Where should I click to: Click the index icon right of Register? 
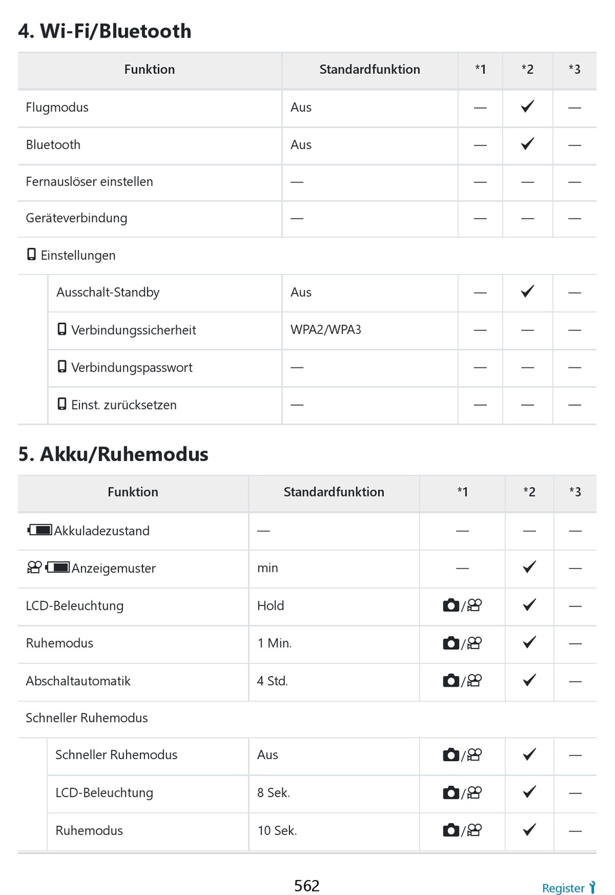click(592, 888)
